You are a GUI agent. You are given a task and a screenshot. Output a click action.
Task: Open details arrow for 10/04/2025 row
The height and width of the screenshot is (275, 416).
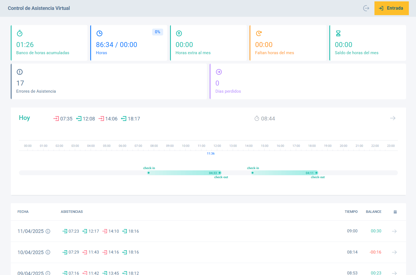(394, 252)
